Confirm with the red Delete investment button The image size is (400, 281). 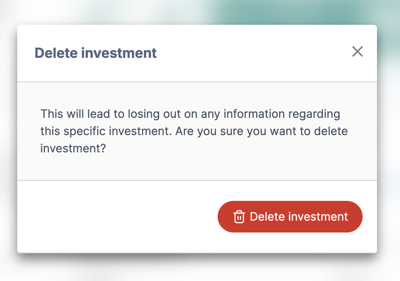[x=290, y=217]
